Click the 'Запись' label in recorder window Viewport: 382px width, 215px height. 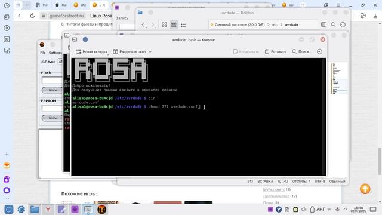pyautogui.click(x=122, y=18)
